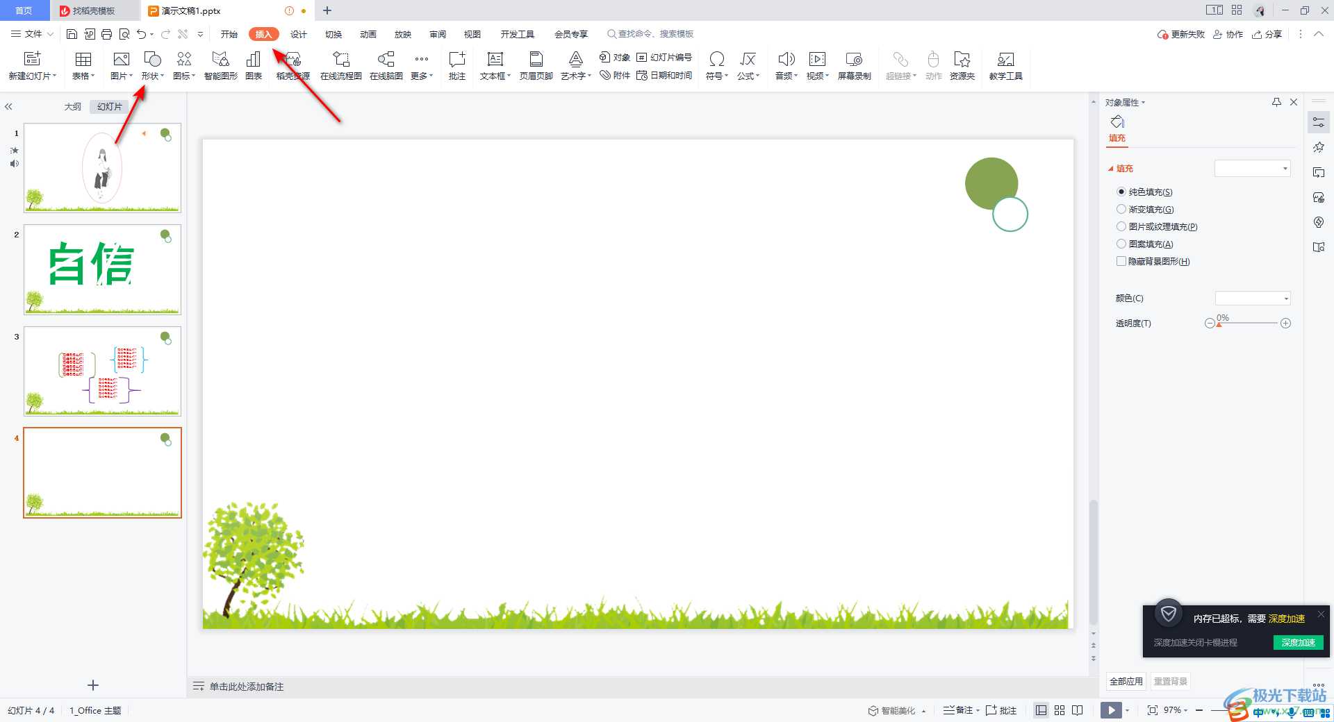Click New Slide (新建幻灯片) icon
The height and width of the screenshot is (722, 1334).
(x=32, y=59)
